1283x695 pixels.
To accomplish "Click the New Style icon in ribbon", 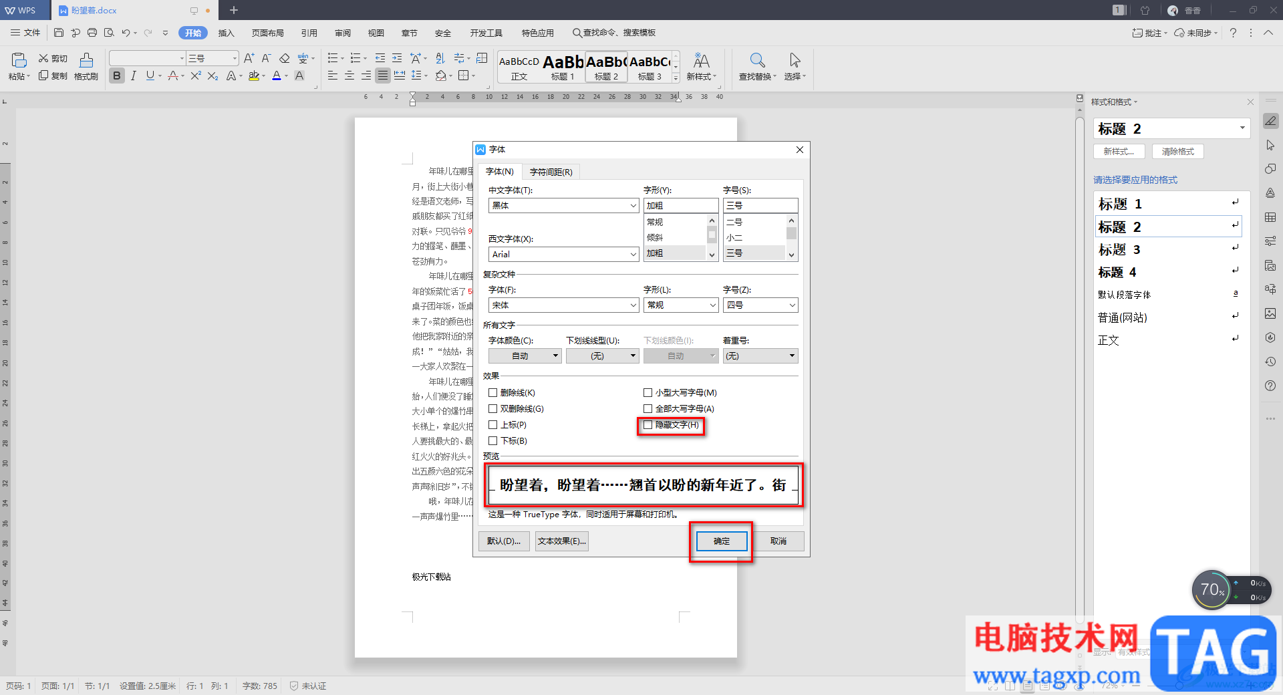I will [x=701, y=61].
